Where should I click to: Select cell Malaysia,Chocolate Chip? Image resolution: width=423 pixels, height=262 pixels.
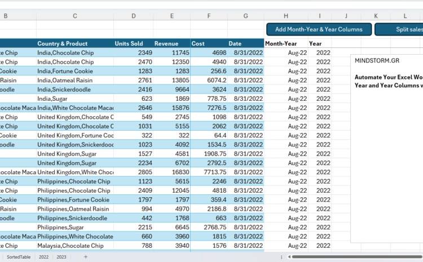[75, 246]
